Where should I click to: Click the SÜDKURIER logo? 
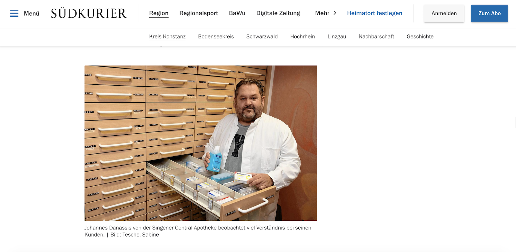point(89,13)
